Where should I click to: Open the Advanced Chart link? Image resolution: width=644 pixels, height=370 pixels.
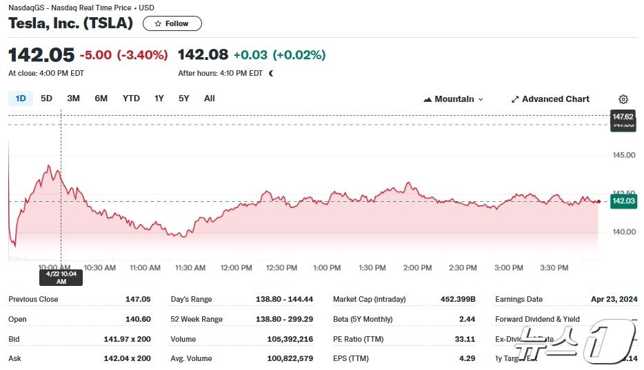pyautogui.click(x=555, y=99)
